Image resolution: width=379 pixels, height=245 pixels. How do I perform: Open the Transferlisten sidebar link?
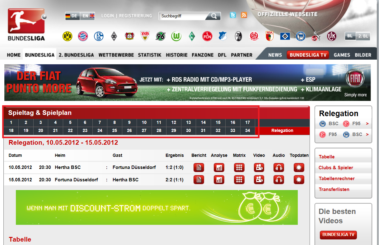[x=334, y=189]
